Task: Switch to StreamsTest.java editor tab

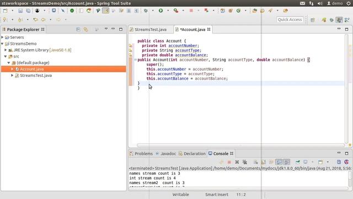Action: click(151, 29)
